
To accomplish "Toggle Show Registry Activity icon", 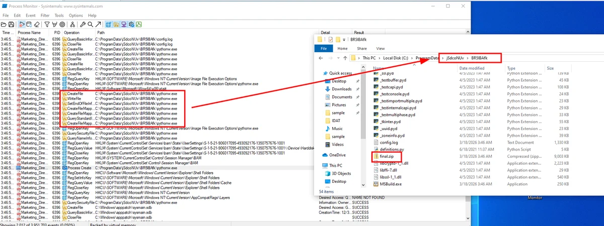I will [108, 24].
